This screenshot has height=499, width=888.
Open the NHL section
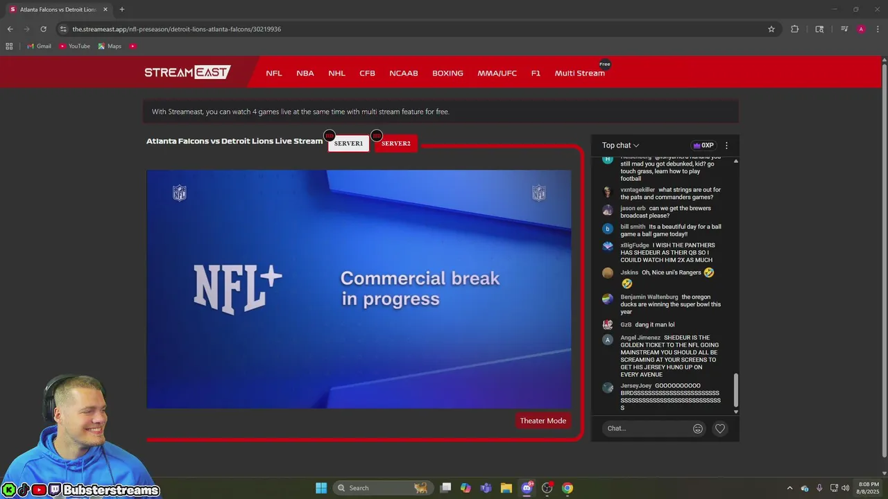tap(336, 73)
